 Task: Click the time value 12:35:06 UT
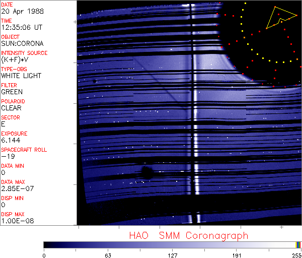click(22, 28)
